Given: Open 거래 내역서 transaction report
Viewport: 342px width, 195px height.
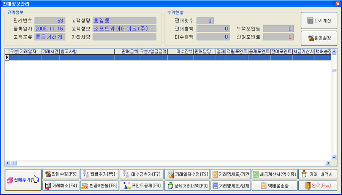Looking at the screenshot, I should pyautogui.click(x=318, y=174).
